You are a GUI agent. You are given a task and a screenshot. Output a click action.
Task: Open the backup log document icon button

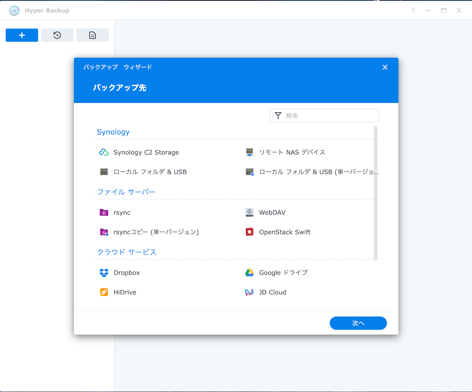pos(92,35)
